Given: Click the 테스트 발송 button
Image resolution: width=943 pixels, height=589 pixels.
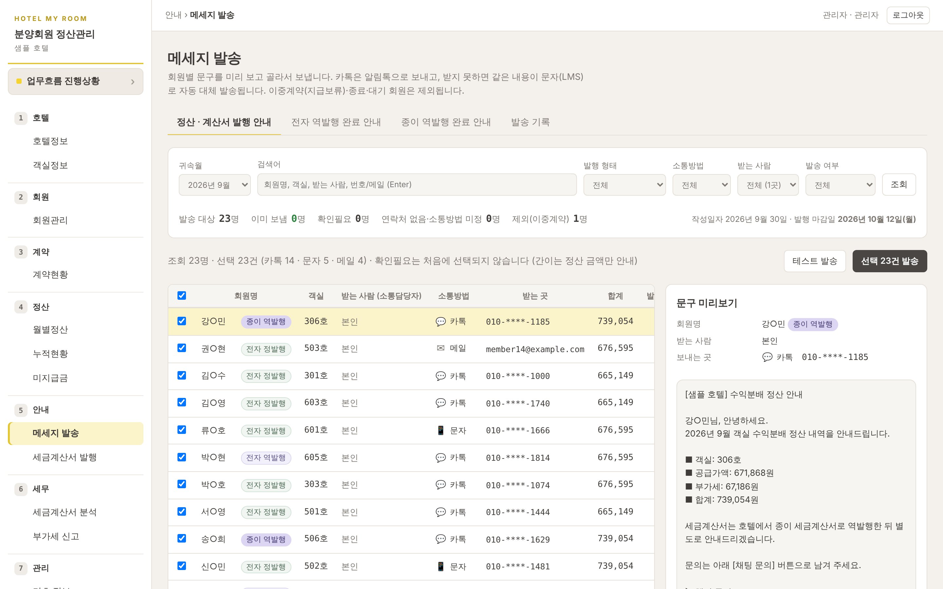Looking at the screenshot, I should (814, 261).
